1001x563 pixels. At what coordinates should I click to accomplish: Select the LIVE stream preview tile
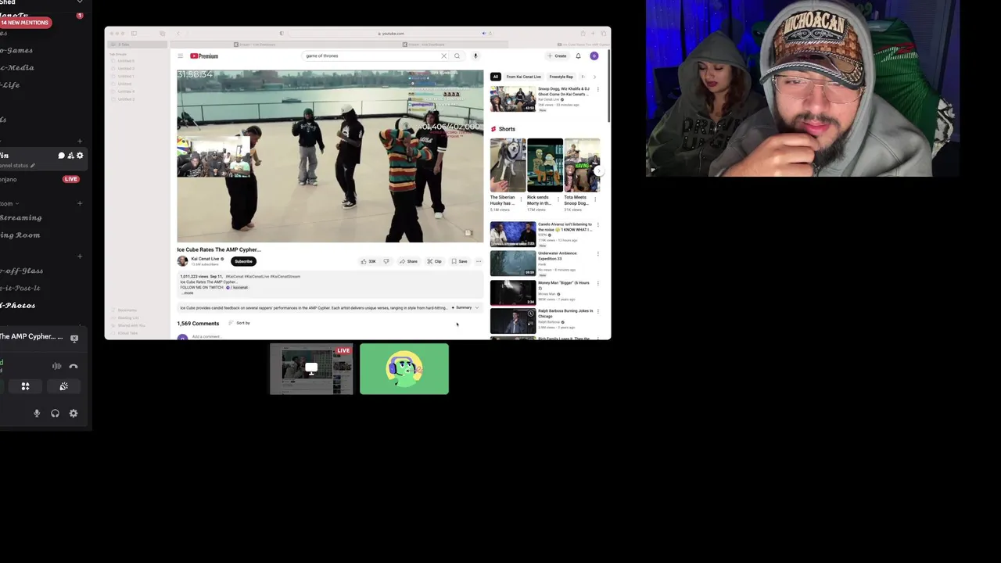pos(311,369)
